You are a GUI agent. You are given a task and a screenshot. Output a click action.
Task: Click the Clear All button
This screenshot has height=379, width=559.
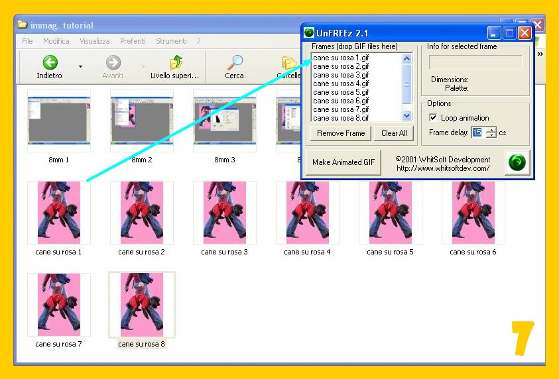pyautogui.click(x=394, y=133)
